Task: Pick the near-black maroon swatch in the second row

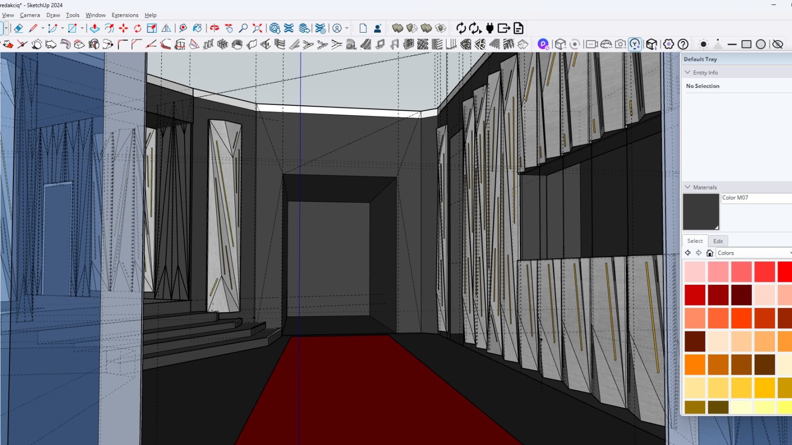Action: pos(742,295)
